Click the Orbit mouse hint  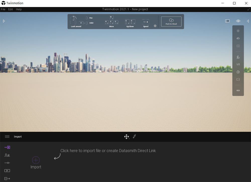click(86, 23)
